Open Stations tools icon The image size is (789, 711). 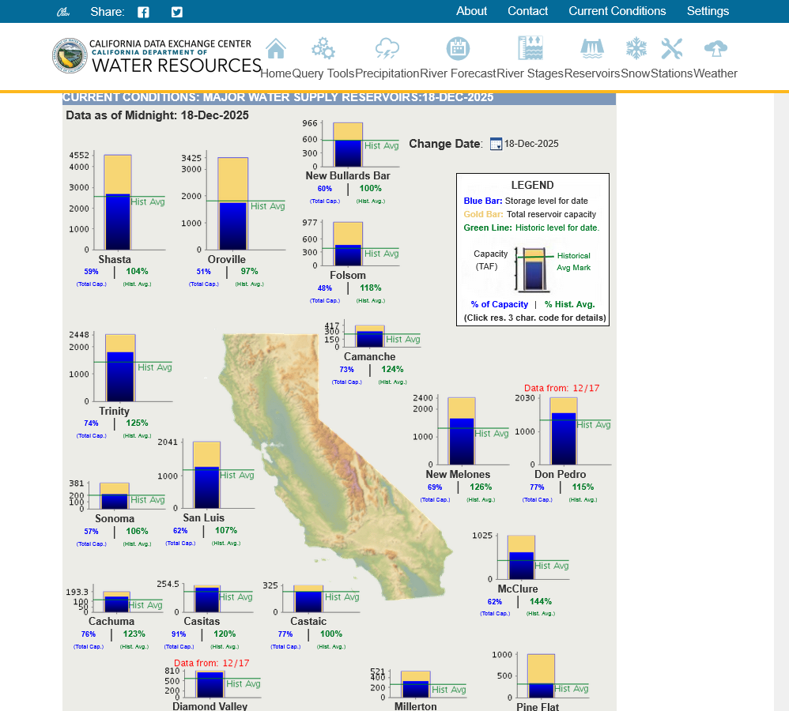pyautogui.click(x=672, y=49)
